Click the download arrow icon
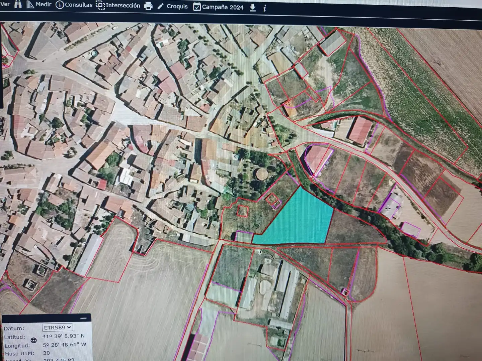The image size is (482, 361). [x=253, y=8]
